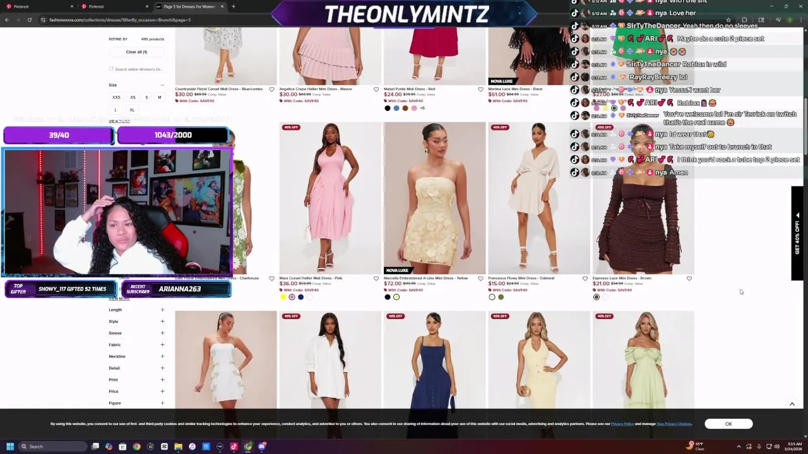The width and height of the screenshot is (808, 454).
Task: Switch to the second Pinterest tab
Action: pos(114,6)
